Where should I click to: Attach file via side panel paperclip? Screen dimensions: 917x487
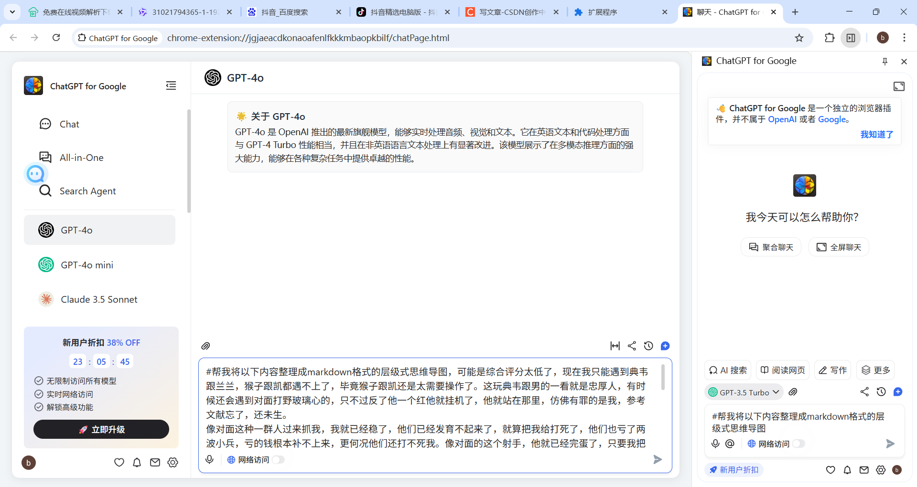pyautogui.click(x=793, y=392)
